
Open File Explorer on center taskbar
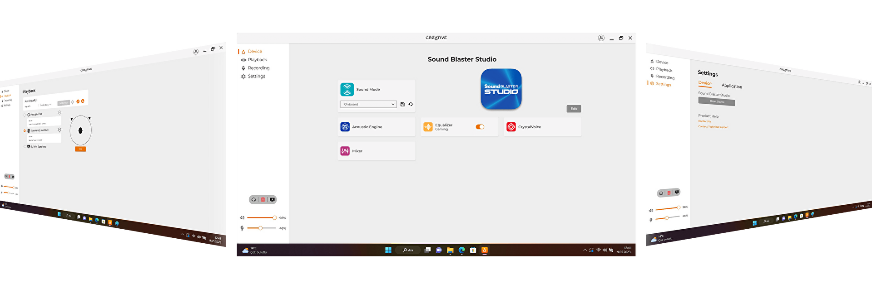click(450, 250)
